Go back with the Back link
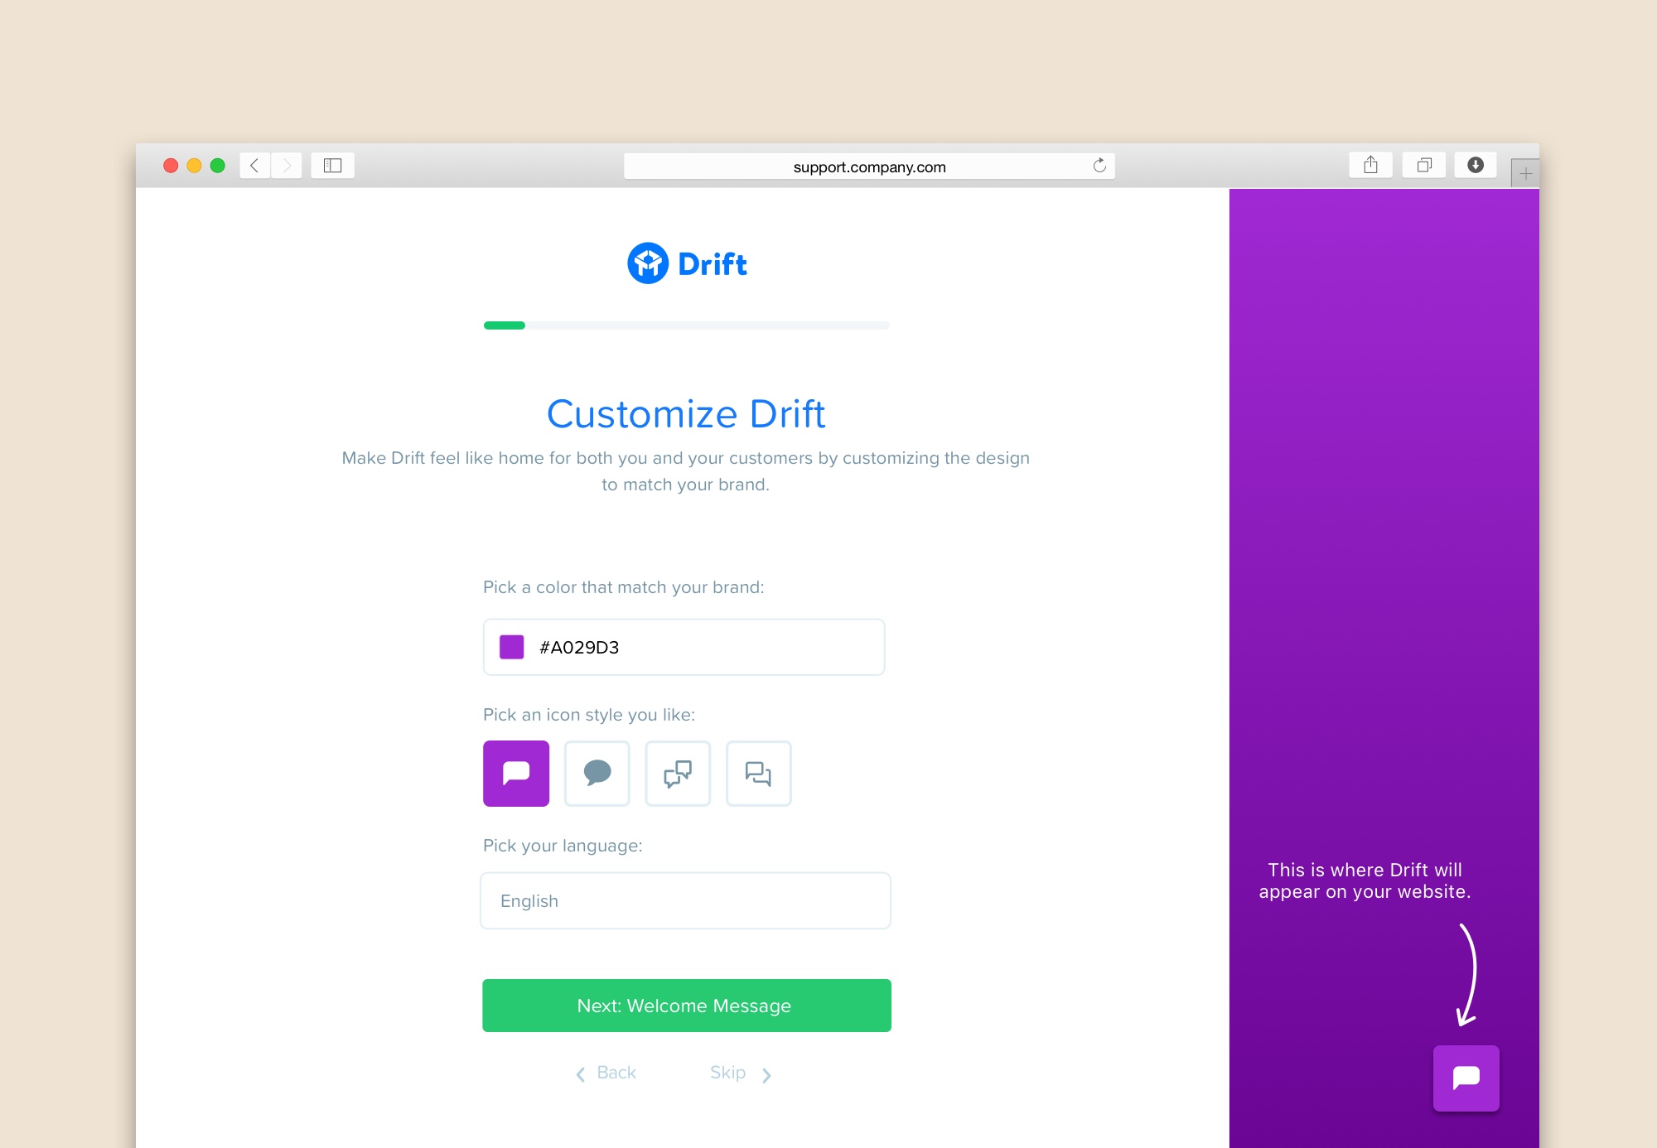Screen dimensions: 1657x1148 click(606, 1073)
